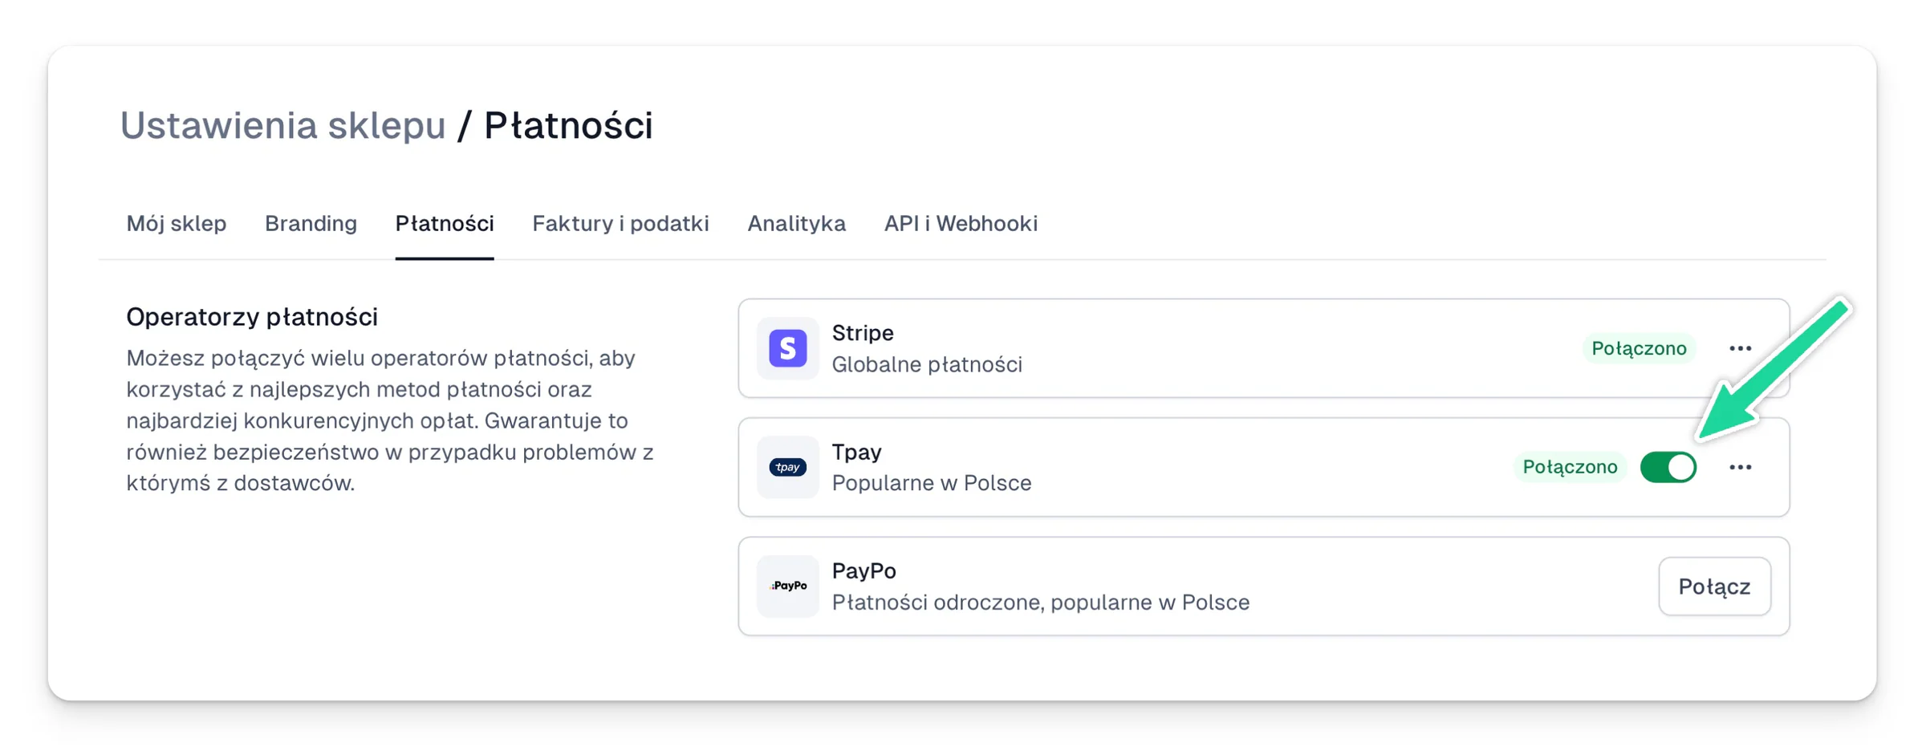Open the Analityka tab

[796, 223]
